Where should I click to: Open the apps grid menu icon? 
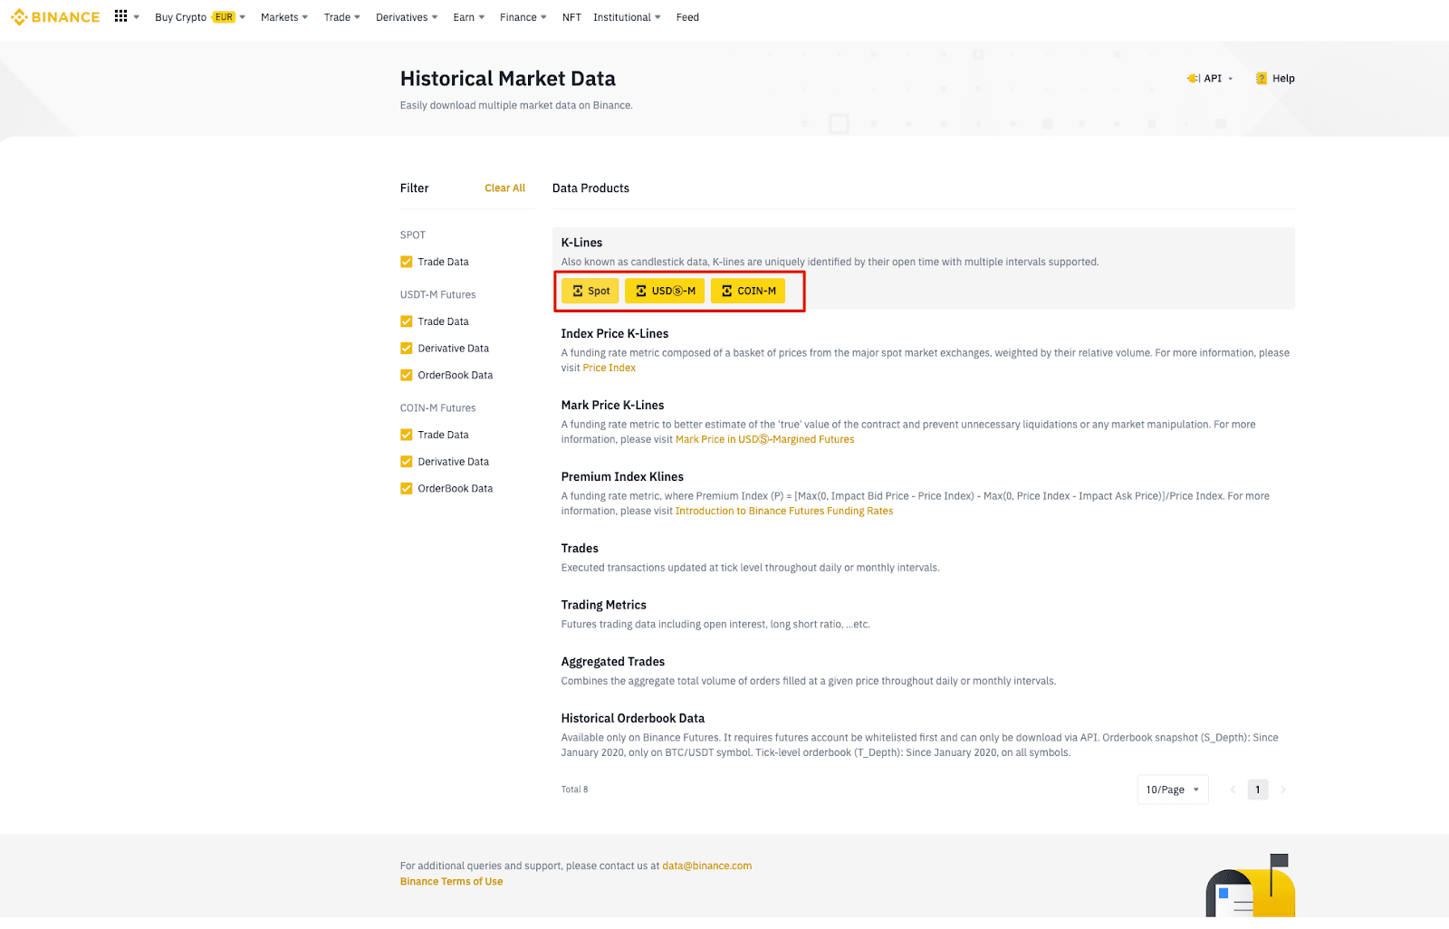120,16
